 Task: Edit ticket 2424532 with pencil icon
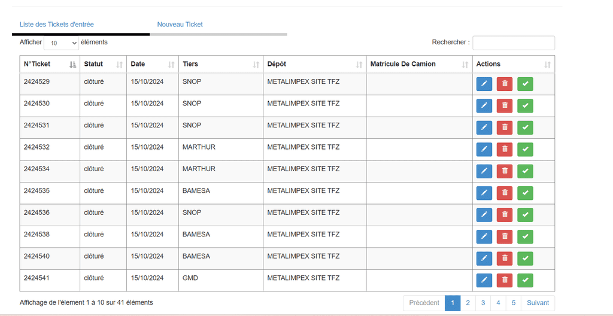(484, 150)
